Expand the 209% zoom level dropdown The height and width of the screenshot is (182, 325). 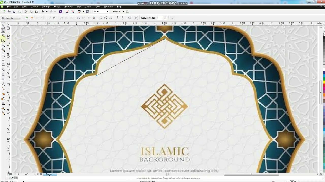(x=107, y=12)
